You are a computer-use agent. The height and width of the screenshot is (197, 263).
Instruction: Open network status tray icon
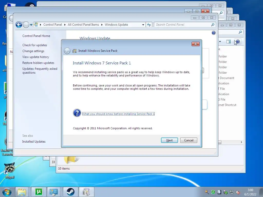tap(232, 192)
